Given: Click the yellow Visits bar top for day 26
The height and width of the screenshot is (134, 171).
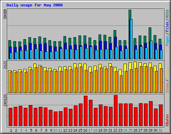Looking at the screenshot, I should pos(135,65).
